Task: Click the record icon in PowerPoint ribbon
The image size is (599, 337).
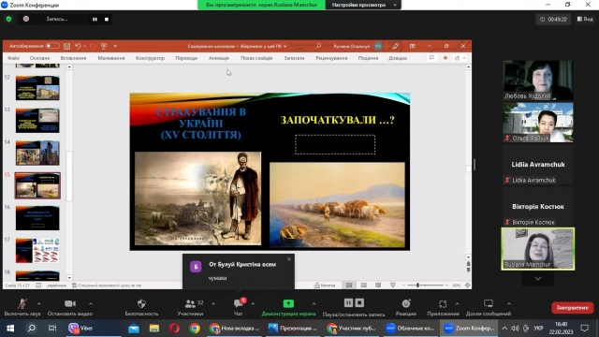Action: click(446, 58)
